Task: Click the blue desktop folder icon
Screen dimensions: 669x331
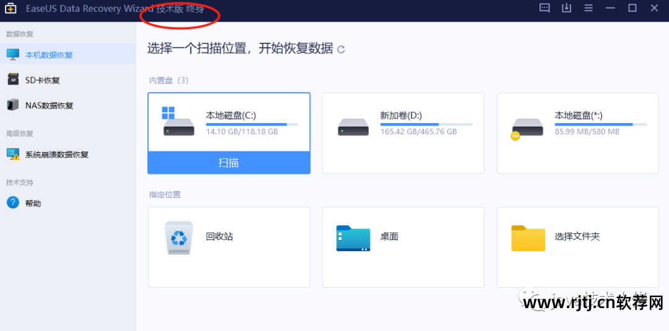Action: click(x=353, y=238)
